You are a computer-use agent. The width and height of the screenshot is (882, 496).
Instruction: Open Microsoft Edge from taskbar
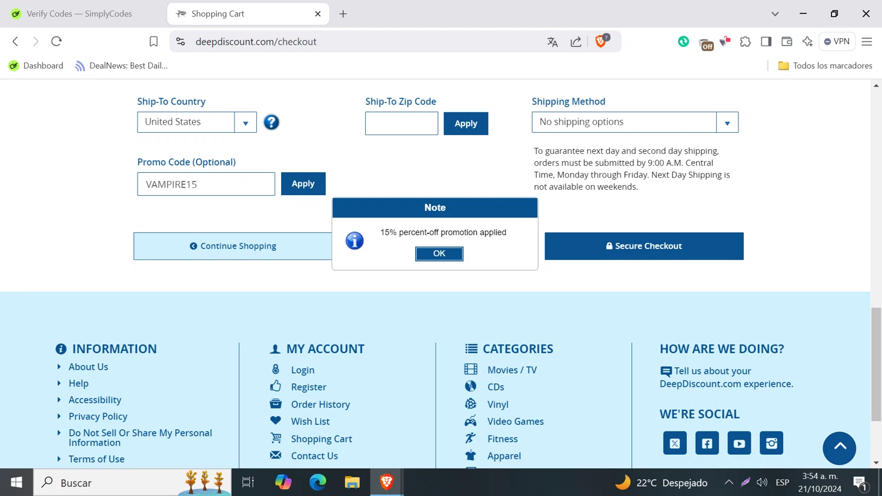[x=318, y=482]
